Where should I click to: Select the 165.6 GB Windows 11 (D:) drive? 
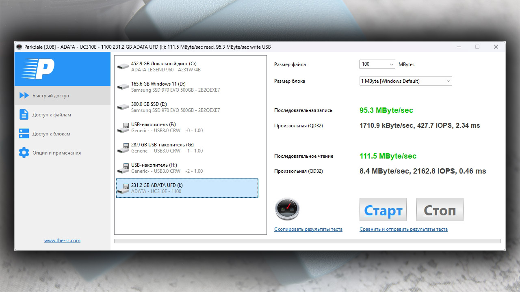tap(187, 87)
